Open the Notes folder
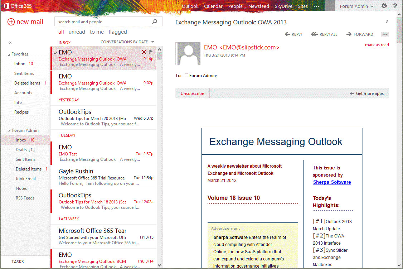This screenshot has height=269, width=403. coord(21,188)
